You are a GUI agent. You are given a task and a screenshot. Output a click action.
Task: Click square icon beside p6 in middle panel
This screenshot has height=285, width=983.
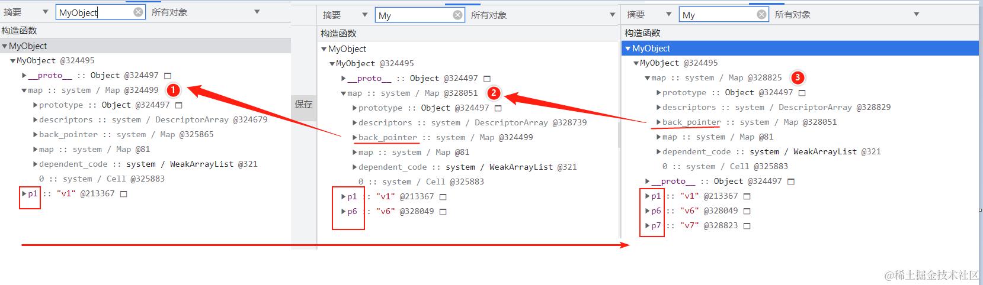point(443,212)
